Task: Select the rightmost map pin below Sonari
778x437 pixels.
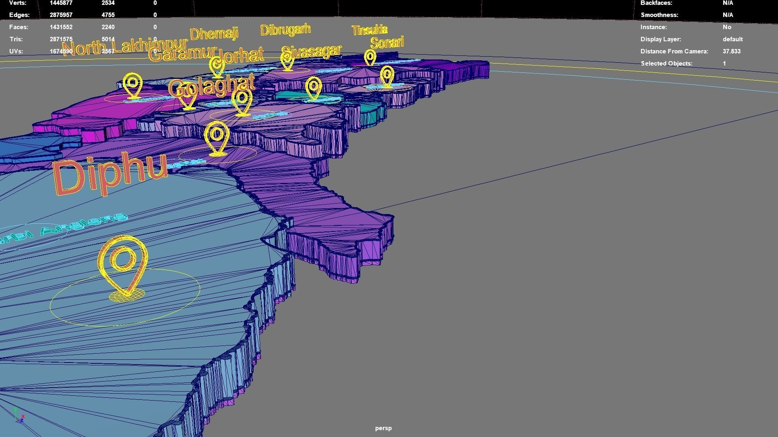Action: tap(387, 76)
